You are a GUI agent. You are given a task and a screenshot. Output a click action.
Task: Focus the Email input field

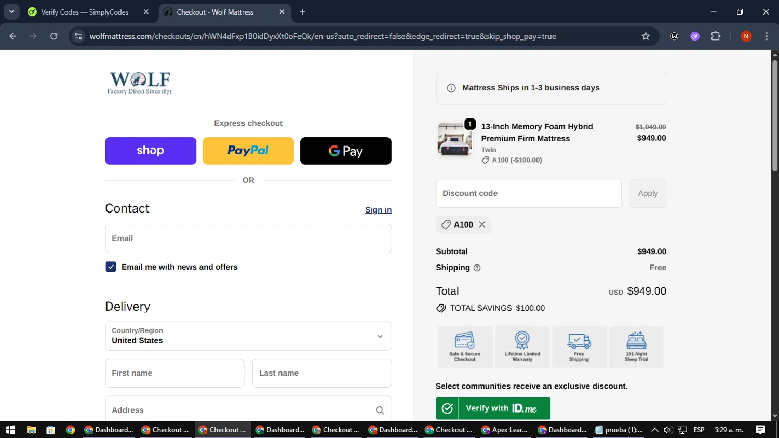(248, 238)
